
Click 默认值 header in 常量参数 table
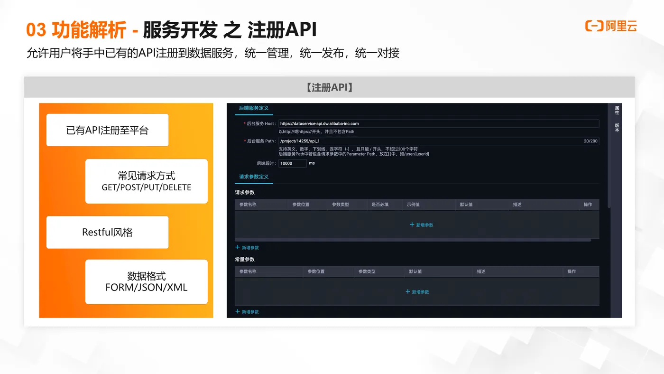415,271
